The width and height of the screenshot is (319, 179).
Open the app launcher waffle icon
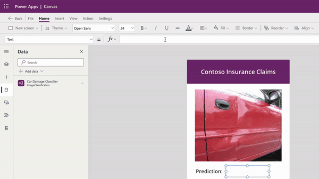point(6,6)
